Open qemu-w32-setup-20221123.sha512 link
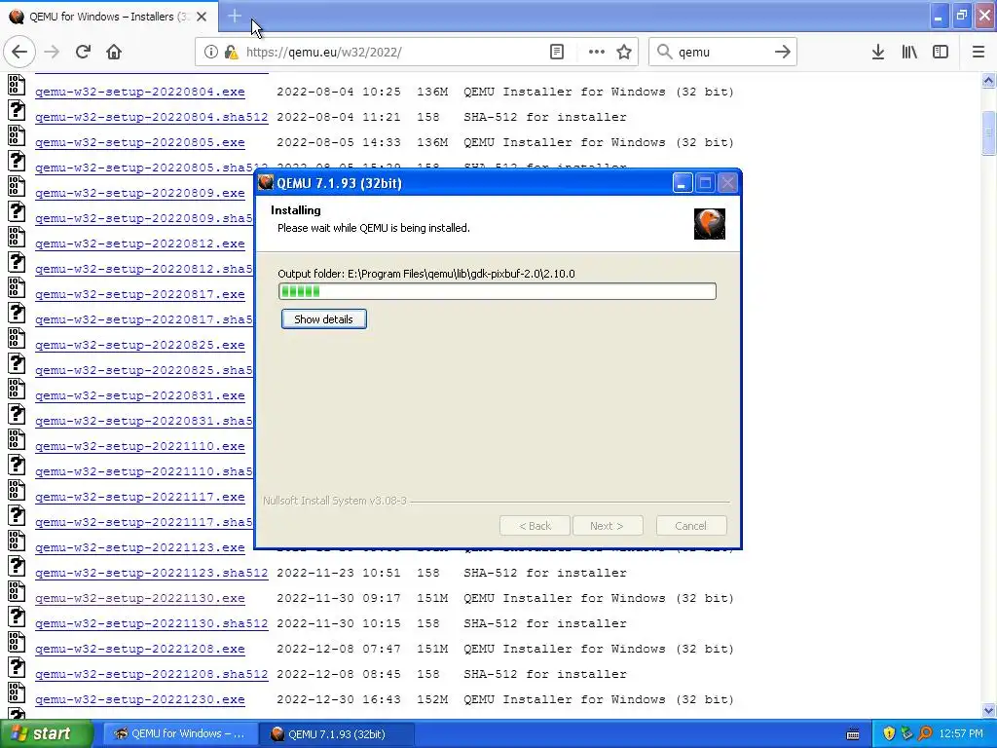This screenshot has height=748, width=997. (x=151, y=573)
